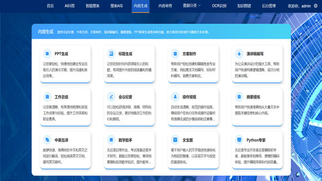Click the 演讲稿编写 card description text
This screenshot has height=181, width=322.
coord(257,70)
